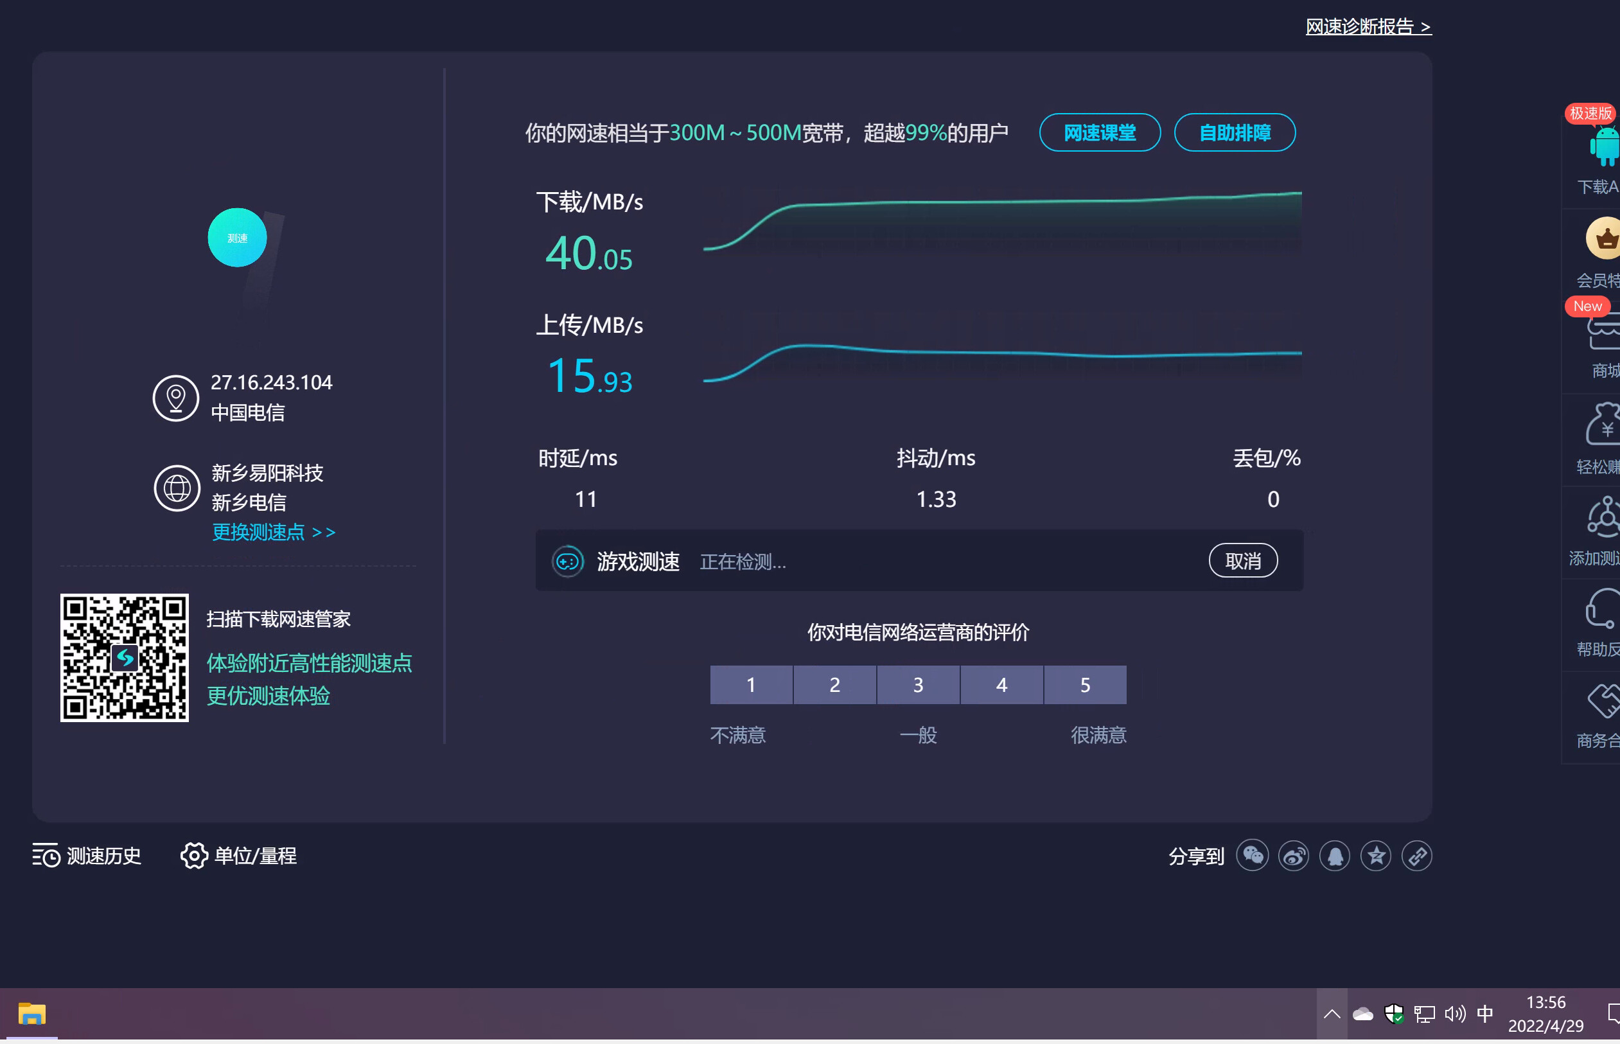Viewport: 1620px width, 1044px height.
Task: Copy the share link icon
Action: click(1416, 856)
